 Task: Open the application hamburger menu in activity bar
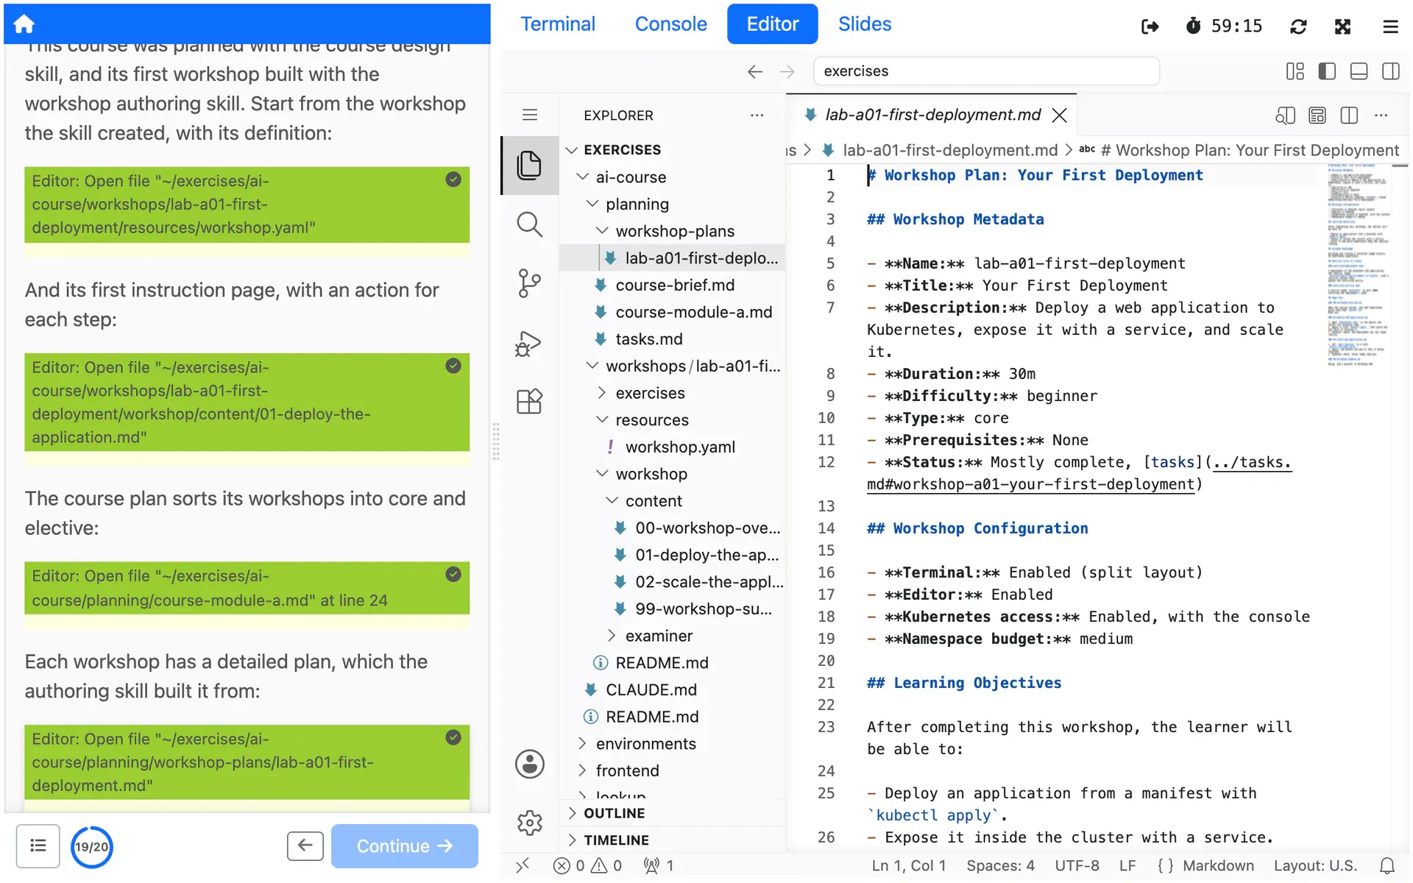click(x=529, y=115)
